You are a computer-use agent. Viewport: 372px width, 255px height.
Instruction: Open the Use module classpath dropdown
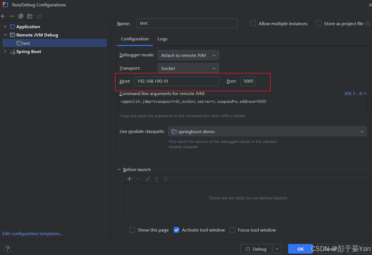click(x=267, y=132)
